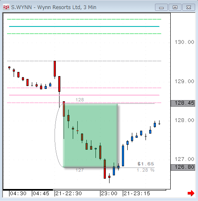
Task: Click the 130.00 price scale label
Action: 184,42
